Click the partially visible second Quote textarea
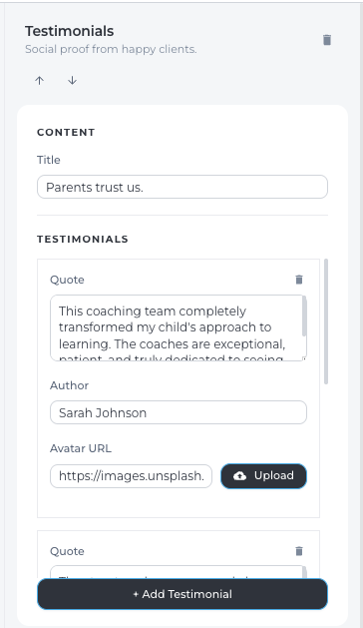The height and width of the screenshot is (628, 363). (x=177, y=572)
